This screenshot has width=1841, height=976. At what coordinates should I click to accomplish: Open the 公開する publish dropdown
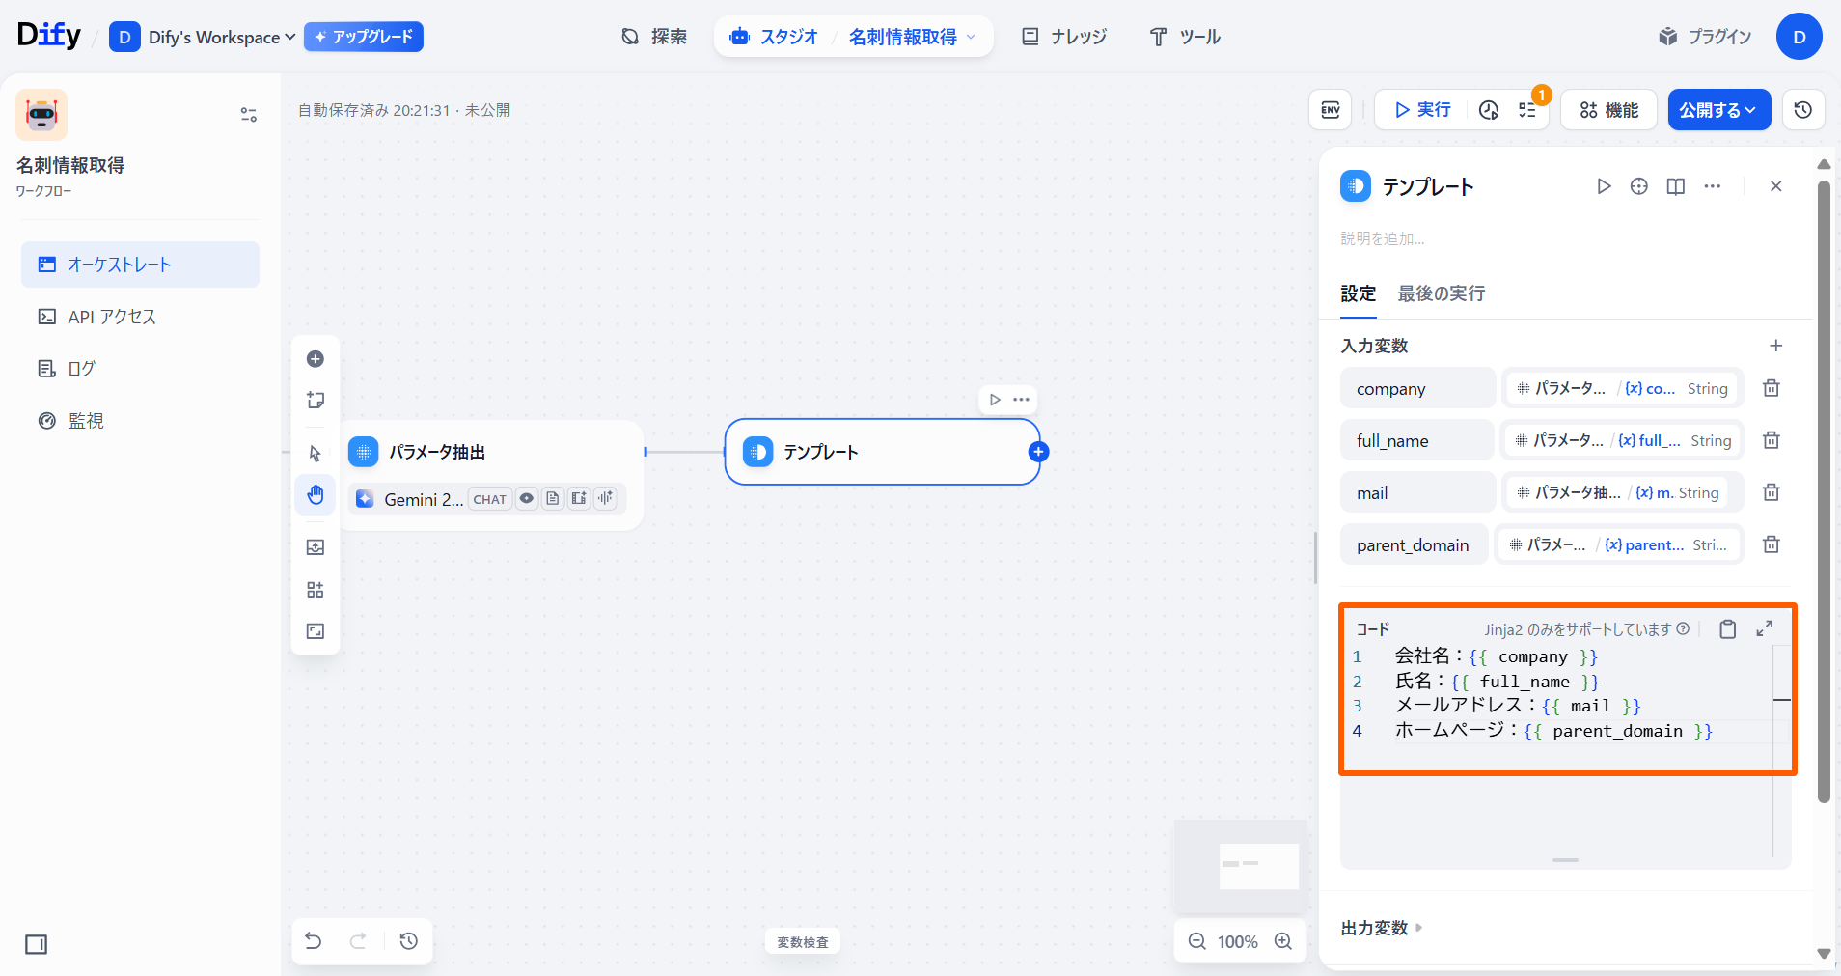[x=1718, y=110]
